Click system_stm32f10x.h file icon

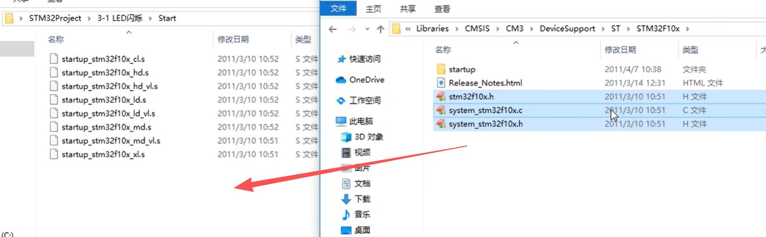pos(441,124)
